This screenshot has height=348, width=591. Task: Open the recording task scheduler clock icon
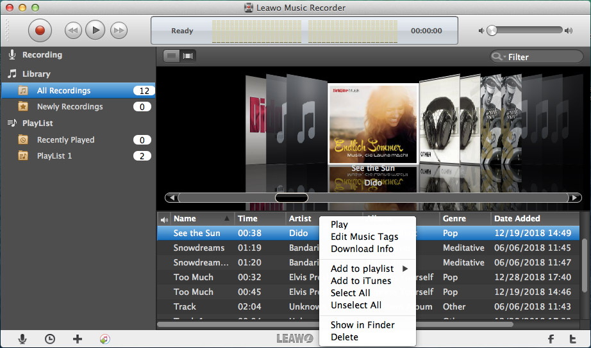[x=50, y=339]
